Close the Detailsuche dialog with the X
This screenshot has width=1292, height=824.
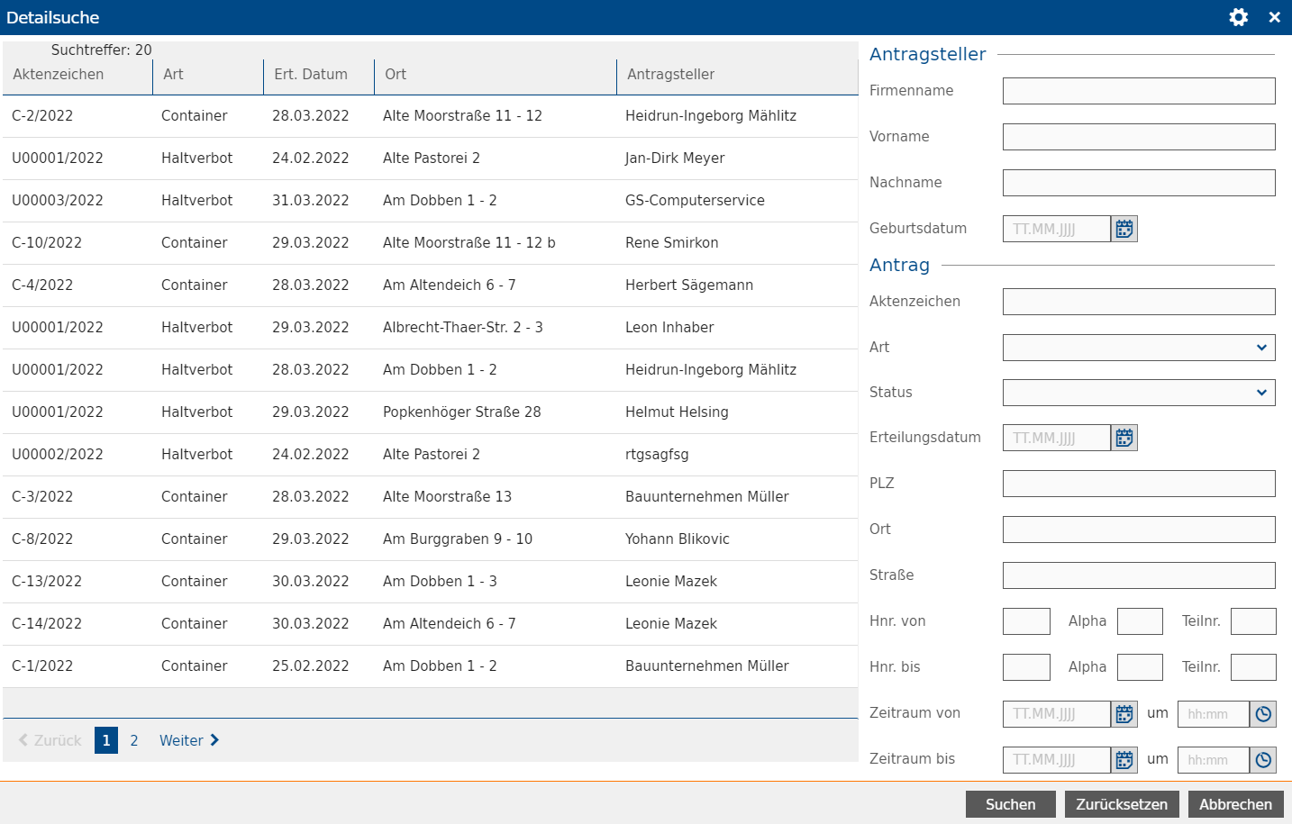pyautogui.click(x=1274, y=17)
